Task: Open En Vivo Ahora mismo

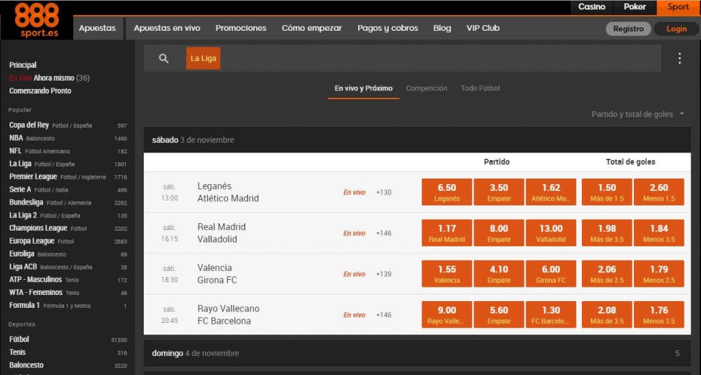Action: pyautogui.click(x=49, y=78)
